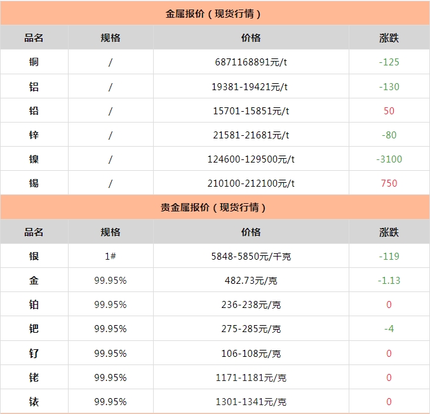Click the 铑 price 1171-1181元/克
430x414 pixels.
coord(251,377)
